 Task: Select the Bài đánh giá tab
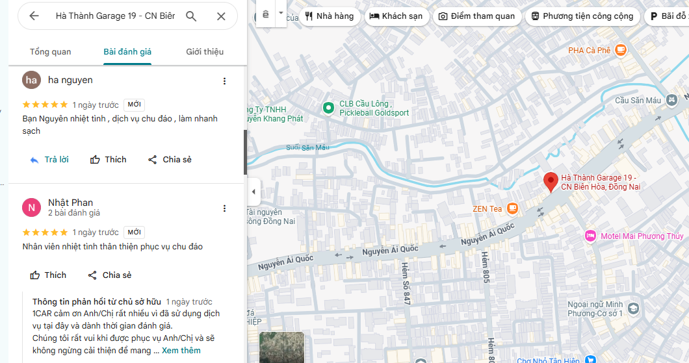pos(127,52)
